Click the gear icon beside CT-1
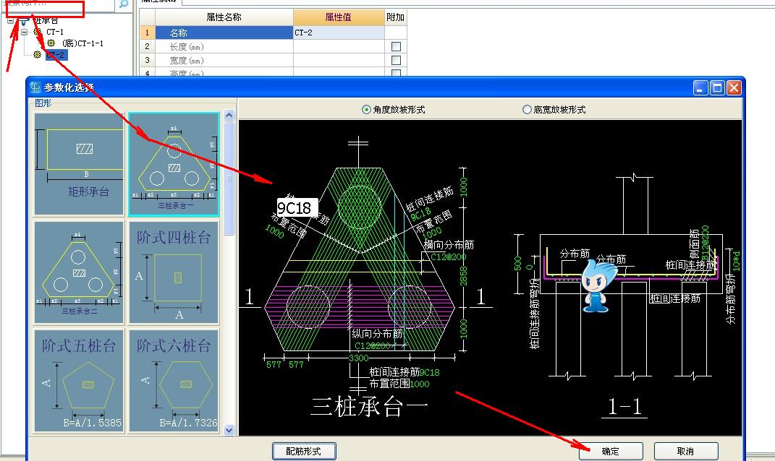Viewport: 775px width, 461px height. click(x=37, y=32)
